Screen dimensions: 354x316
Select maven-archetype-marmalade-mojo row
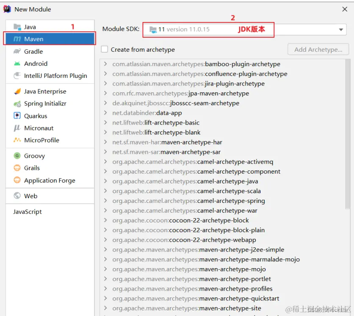[x=222, y=259]
